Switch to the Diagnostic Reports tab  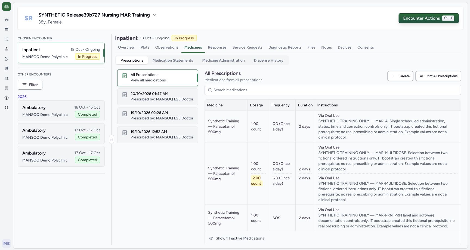click(x=285, y=47)
